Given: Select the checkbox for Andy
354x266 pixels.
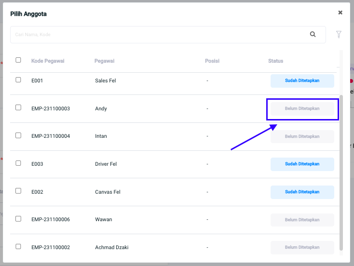Looking at the screenshot, I should coord(18,108).
